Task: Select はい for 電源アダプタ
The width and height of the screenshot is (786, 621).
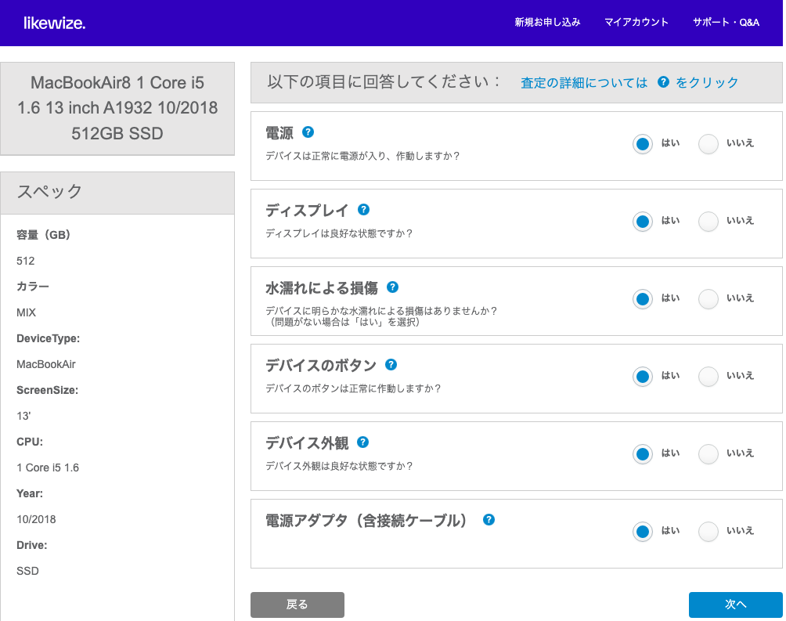Action: [x=643, y=531]
